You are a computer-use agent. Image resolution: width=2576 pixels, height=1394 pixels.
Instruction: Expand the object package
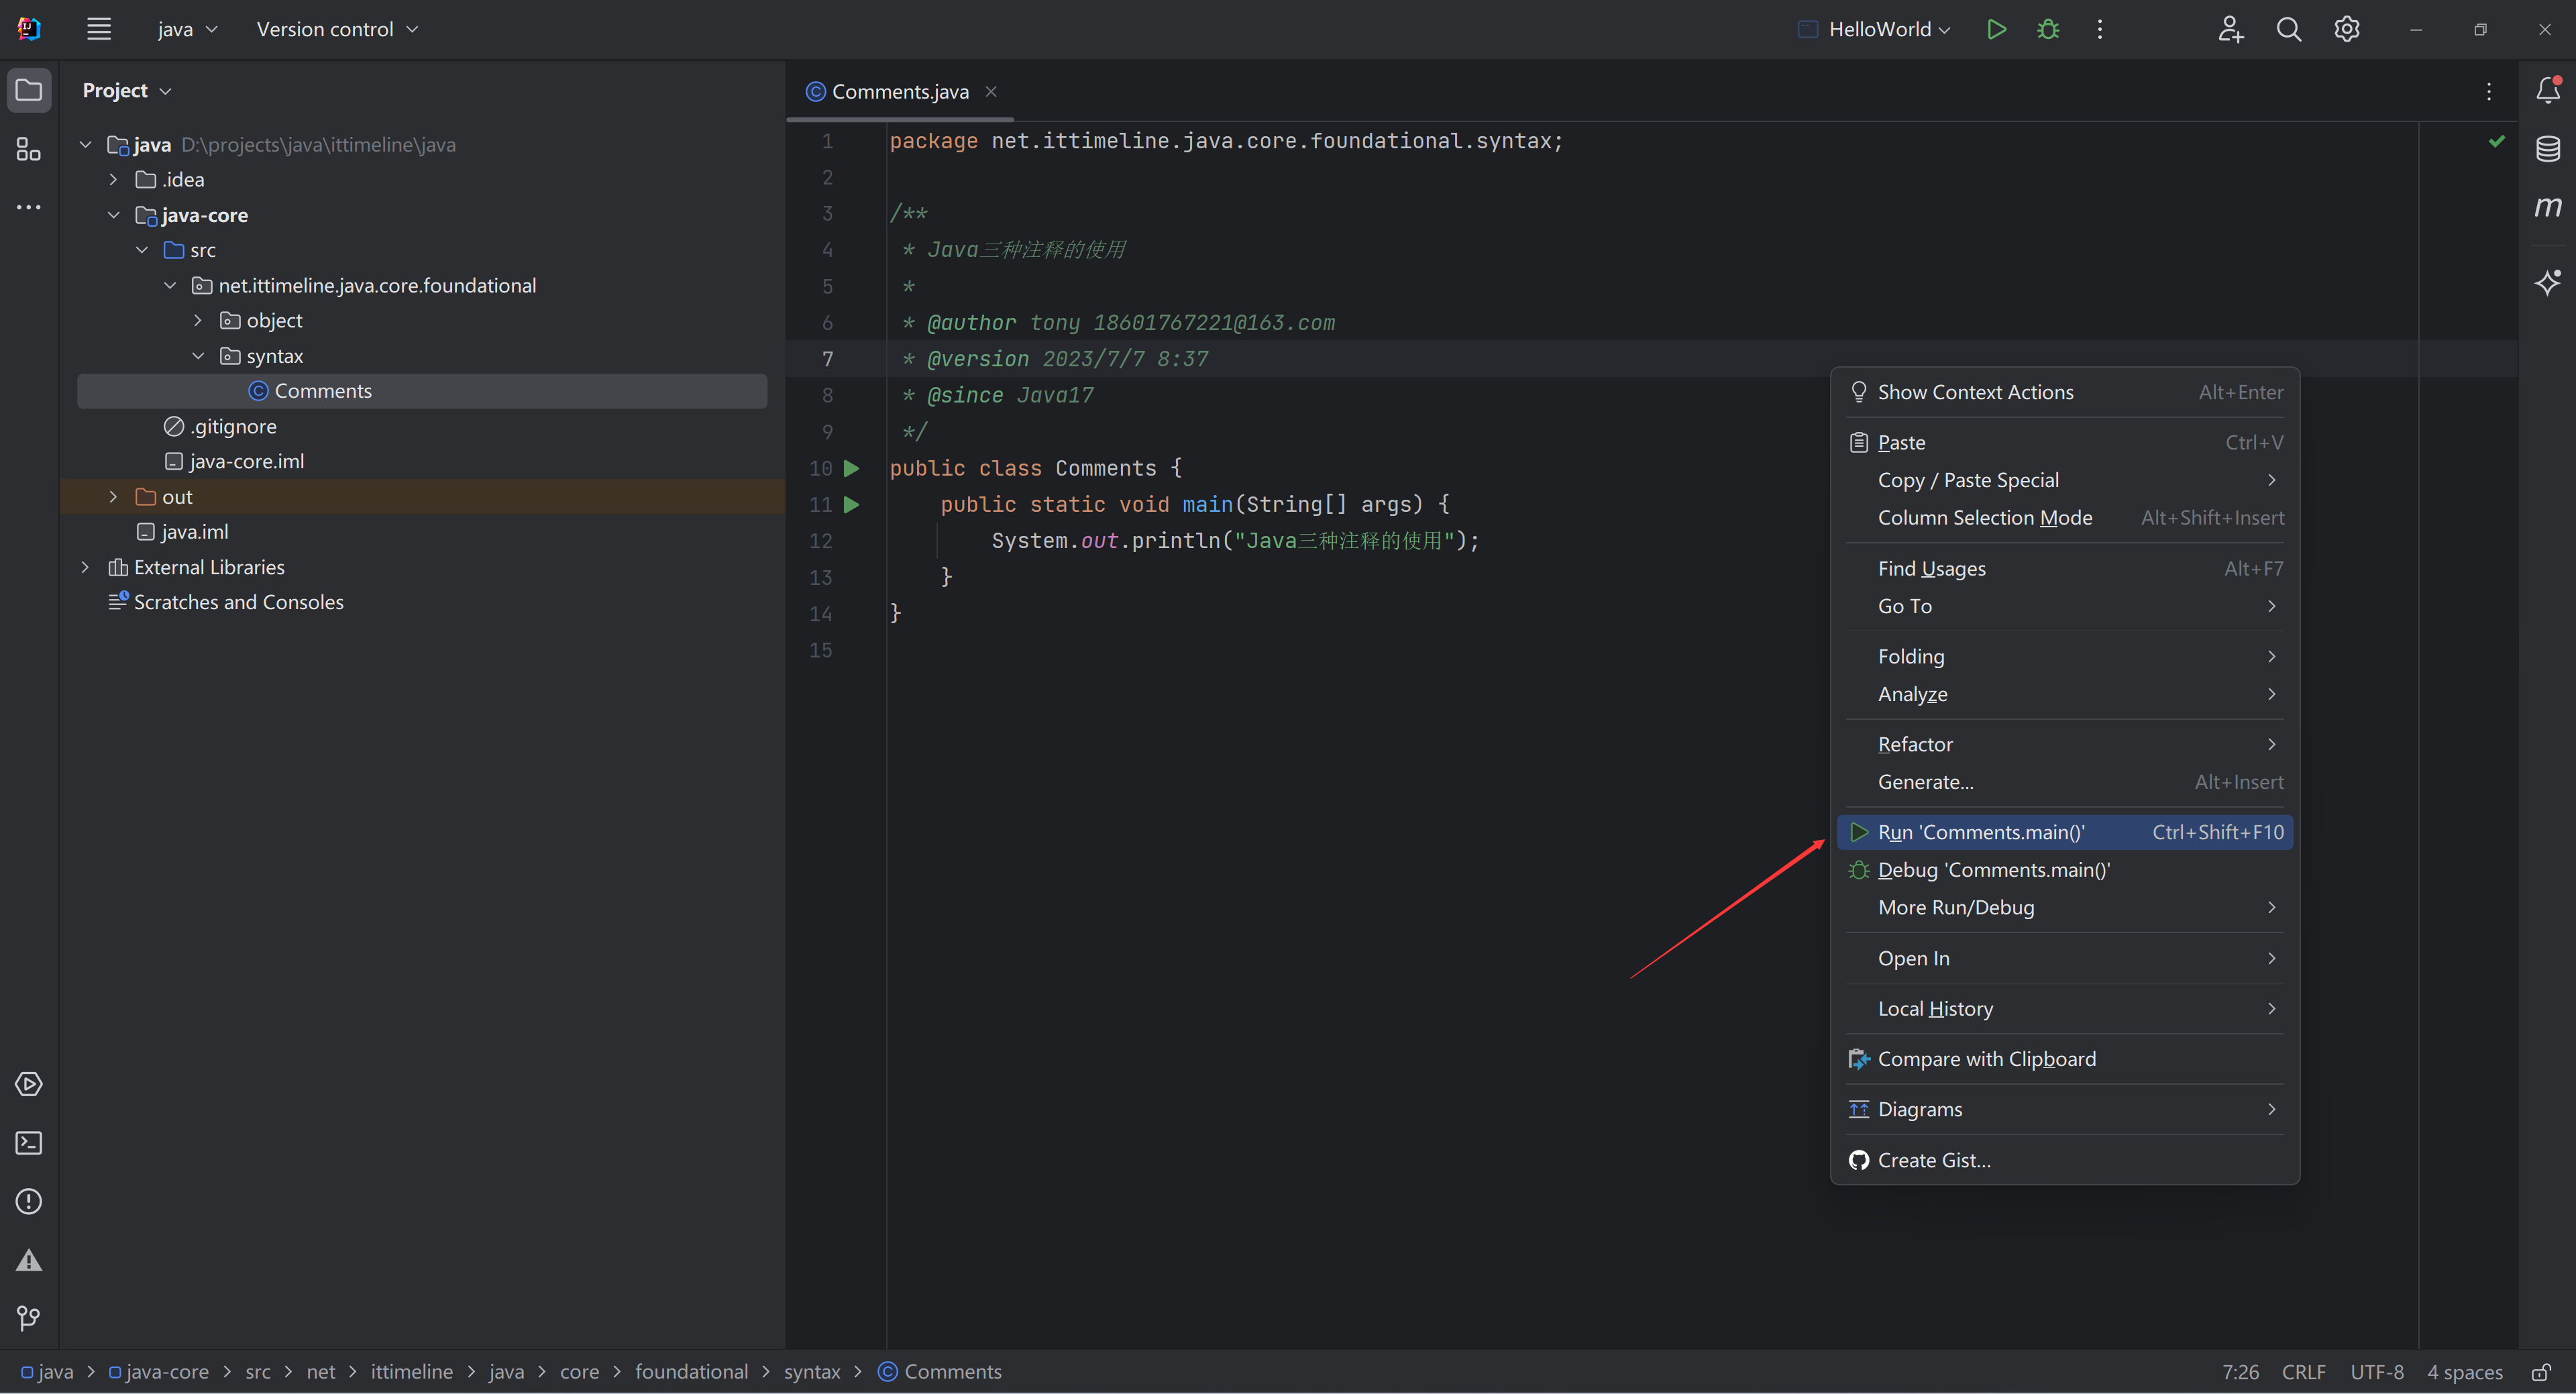pos(198,320)
